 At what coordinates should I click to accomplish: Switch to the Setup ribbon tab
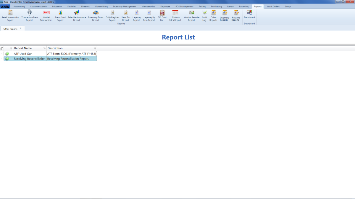tap(288, 6)
